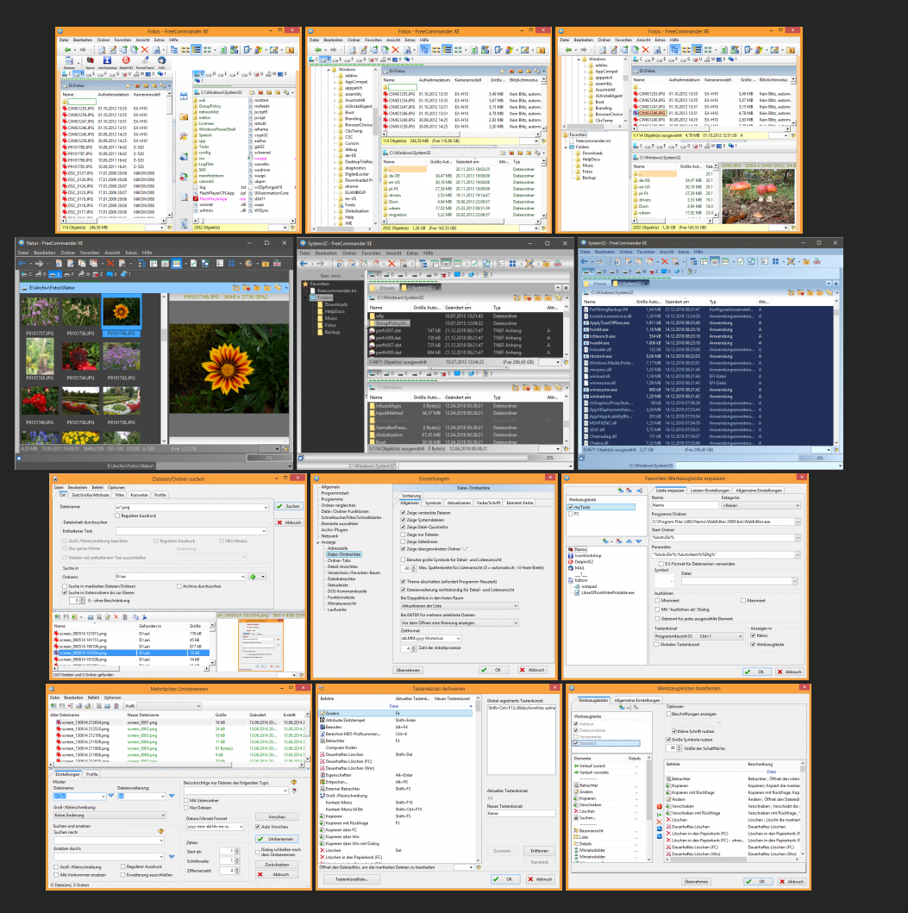The width and height of the screenshot is (908, 913).
Task: Switch to Farbe/Schrift tab in Einstellungen
Action: 488,503
